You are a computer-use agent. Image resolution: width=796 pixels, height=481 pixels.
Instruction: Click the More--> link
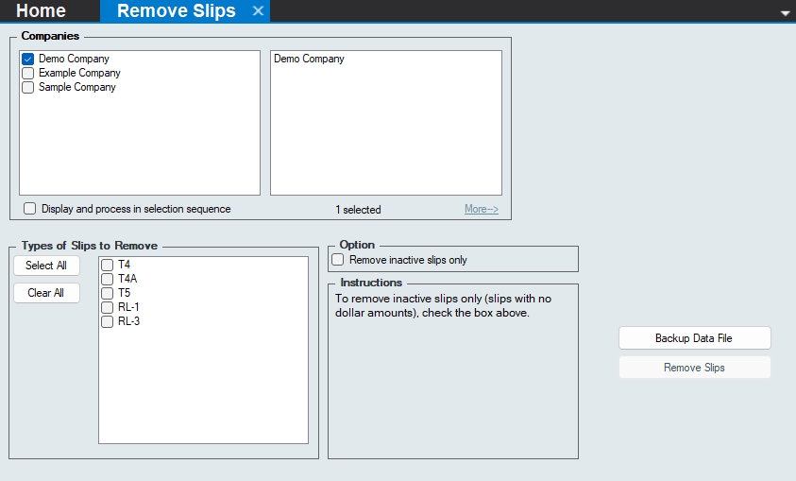(481, 210)
